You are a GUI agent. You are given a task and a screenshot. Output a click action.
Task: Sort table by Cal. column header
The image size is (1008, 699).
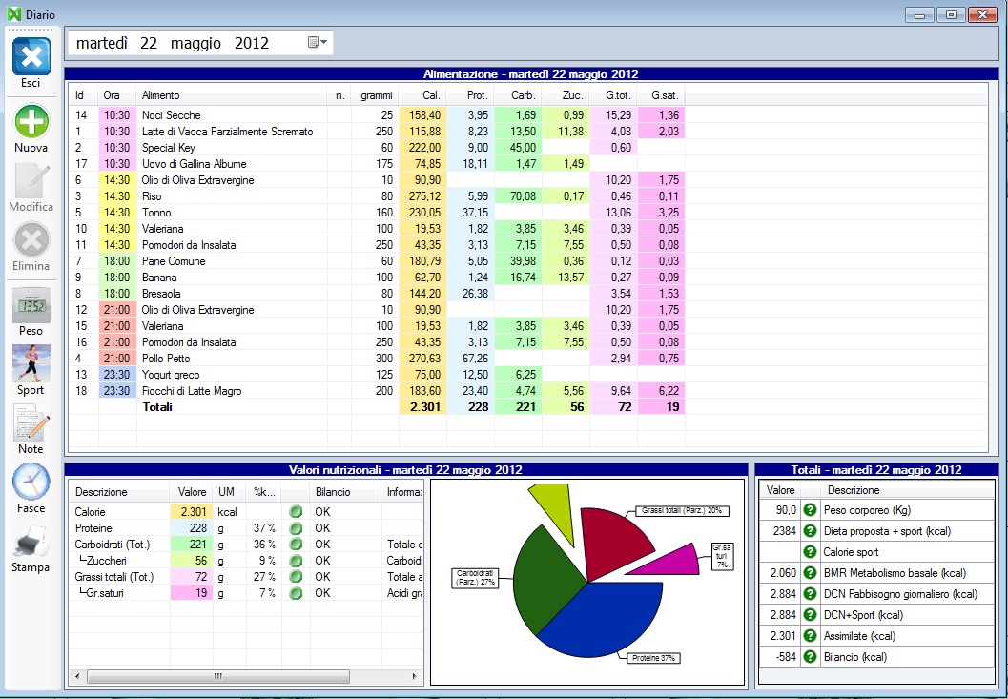click(431, 95)
